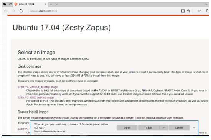Close the Index of /17.04 tab
The width and height of the screenshot is (211, 140).
coord(45,4)
